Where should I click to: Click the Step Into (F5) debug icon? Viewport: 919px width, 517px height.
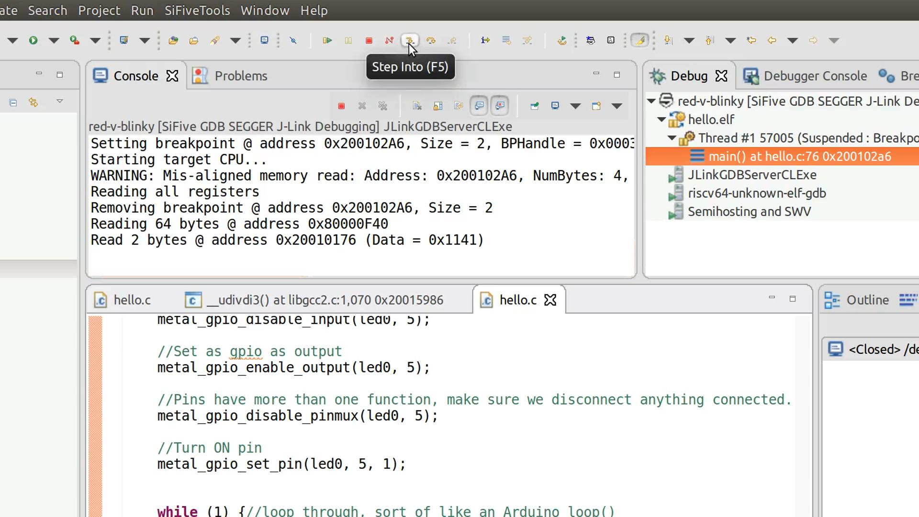pos(410,40)
